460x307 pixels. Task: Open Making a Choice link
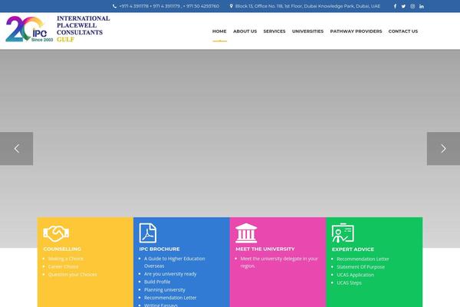pos(66,259)
